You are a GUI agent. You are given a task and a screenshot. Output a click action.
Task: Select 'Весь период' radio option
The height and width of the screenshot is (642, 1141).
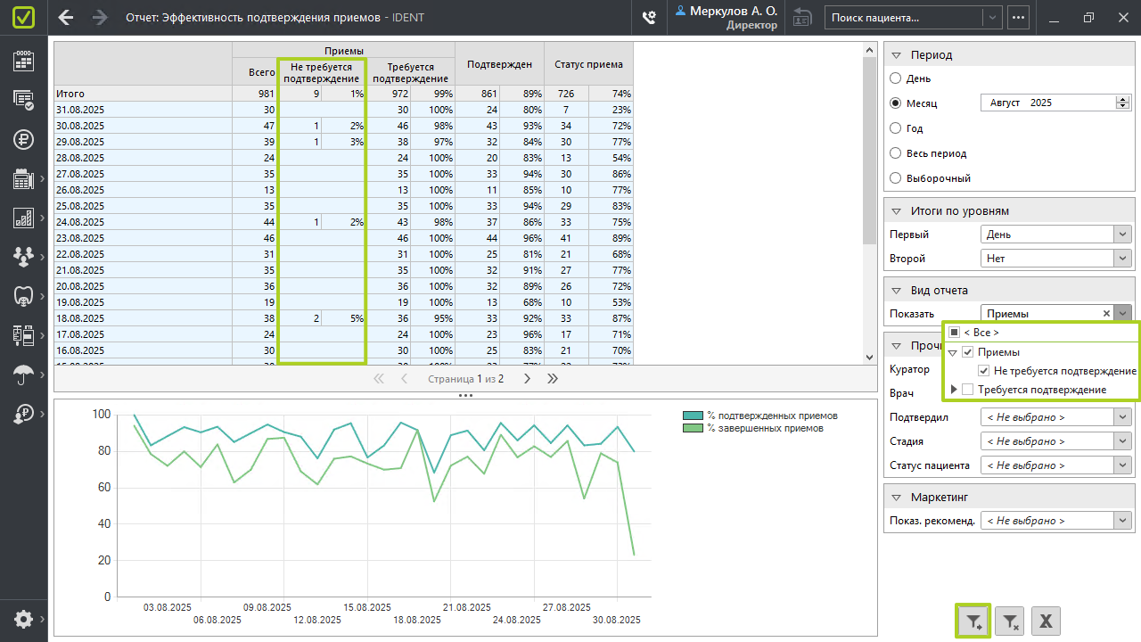pos(896,153)
